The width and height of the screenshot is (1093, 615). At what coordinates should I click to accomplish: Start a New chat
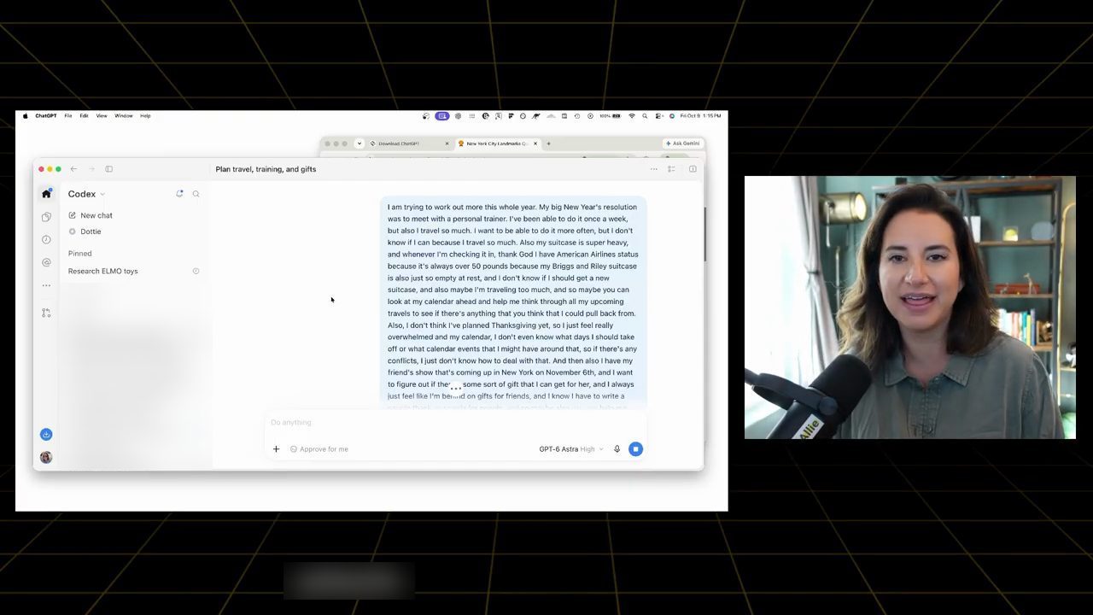[91, 215]
